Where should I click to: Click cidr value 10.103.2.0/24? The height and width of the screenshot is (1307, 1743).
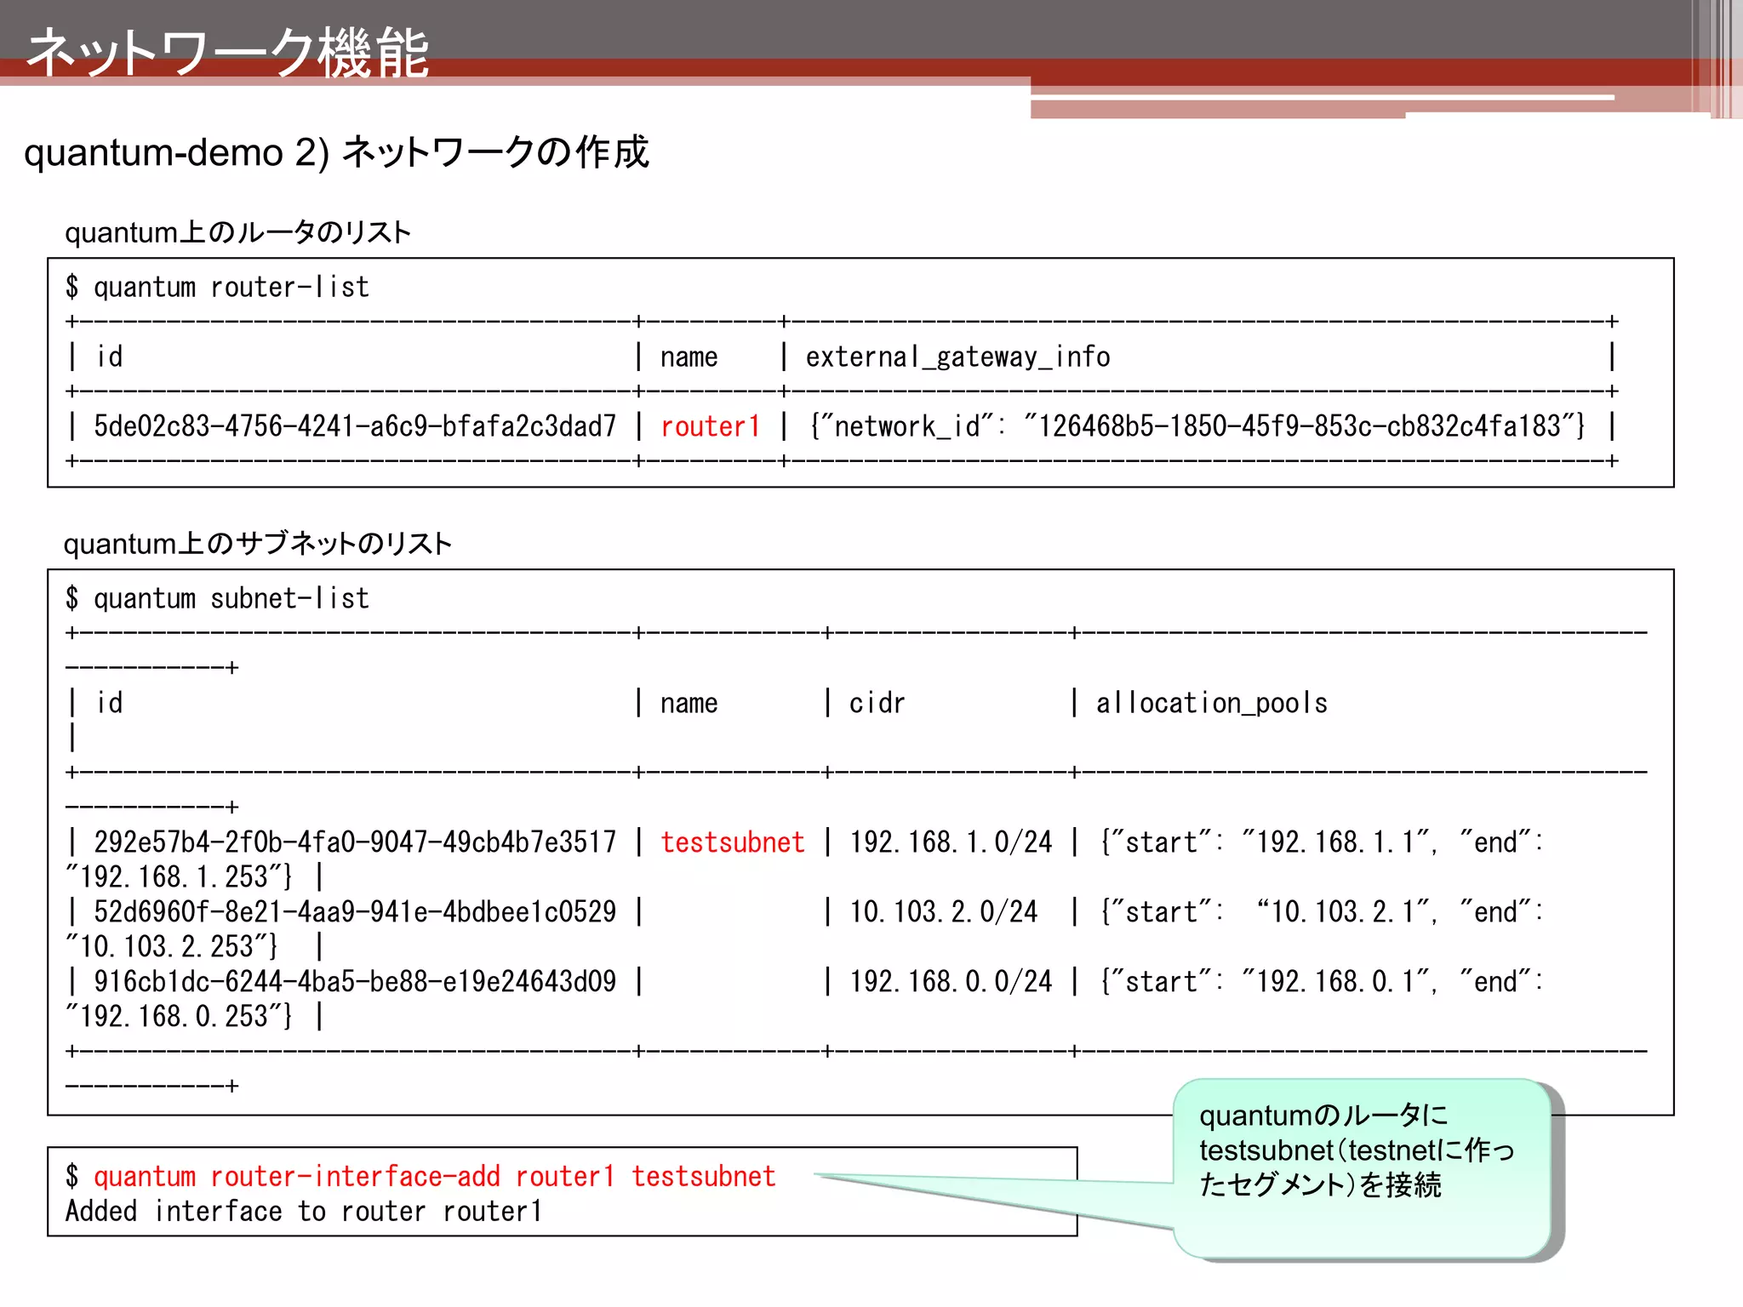(944, 912)
